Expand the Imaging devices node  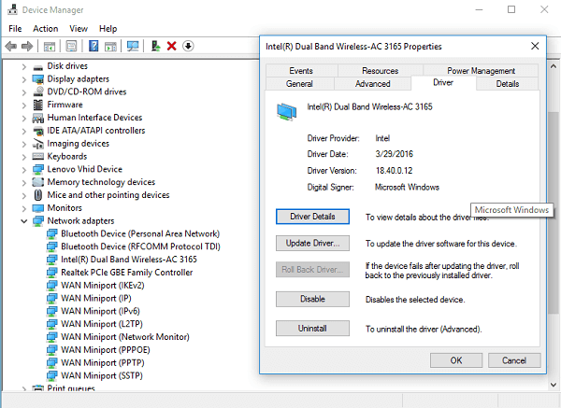[x=24, y=144]
